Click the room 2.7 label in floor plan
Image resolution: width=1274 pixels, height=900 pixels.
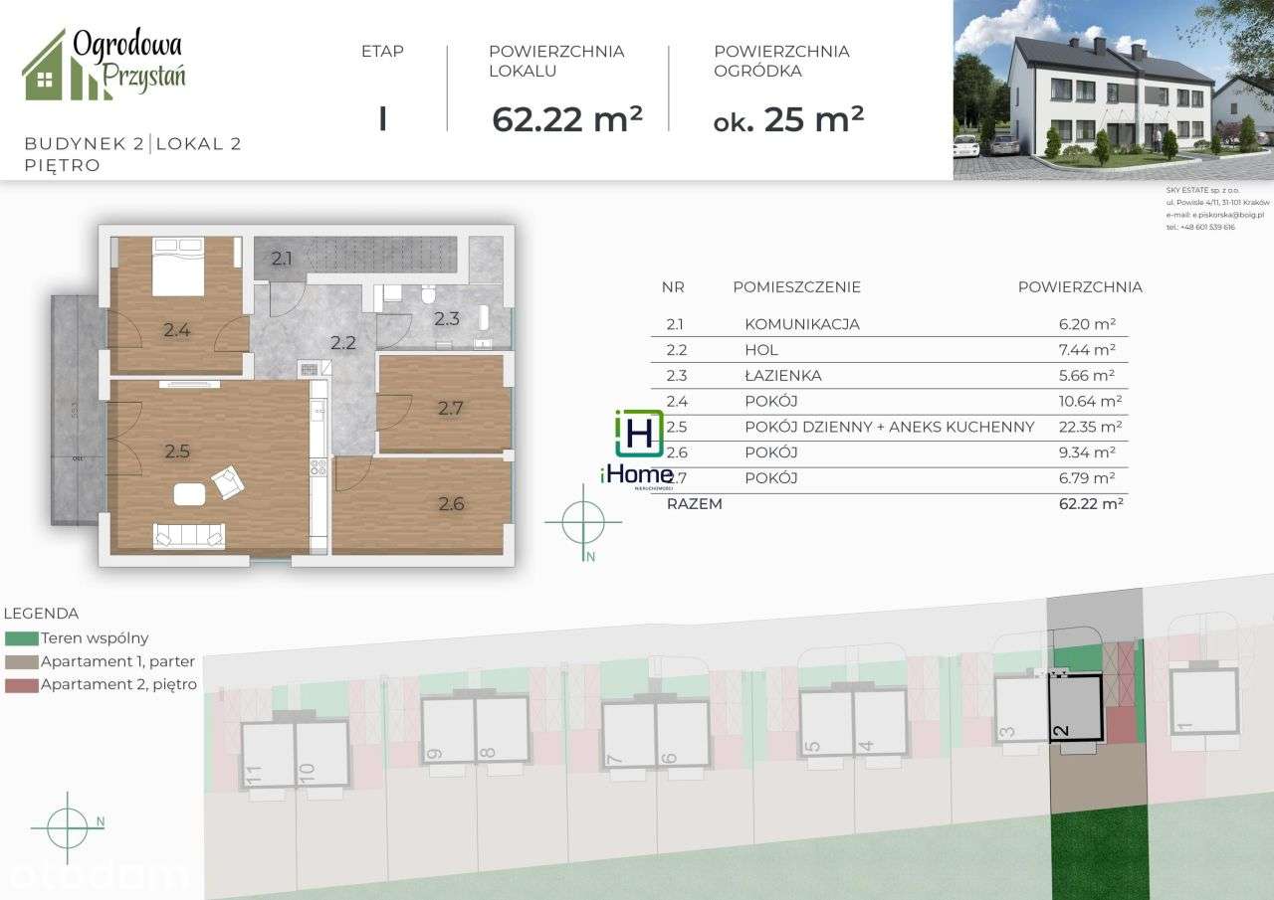pos(451,407)
